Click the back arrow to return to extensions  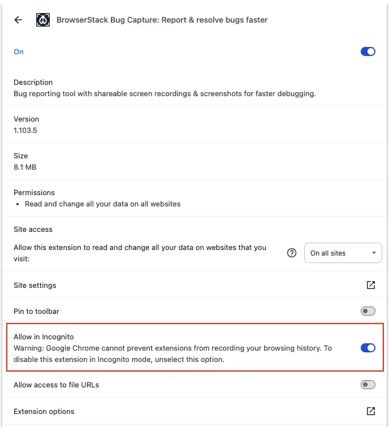pyautogui.click(x=18, y=20)
